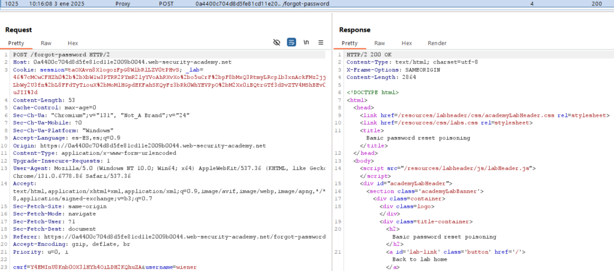Click the Origin header line in request
The height and width of the screenshot is (271, 614).
(139, 145)
